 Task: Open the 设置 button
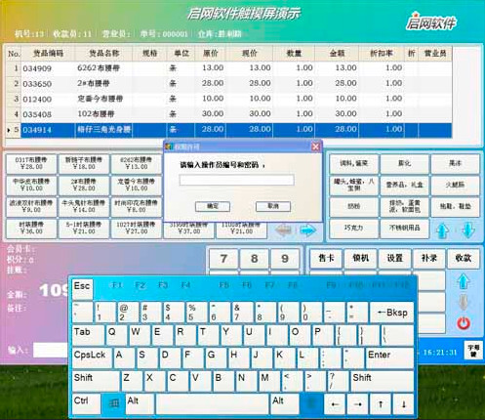(395, 259)
